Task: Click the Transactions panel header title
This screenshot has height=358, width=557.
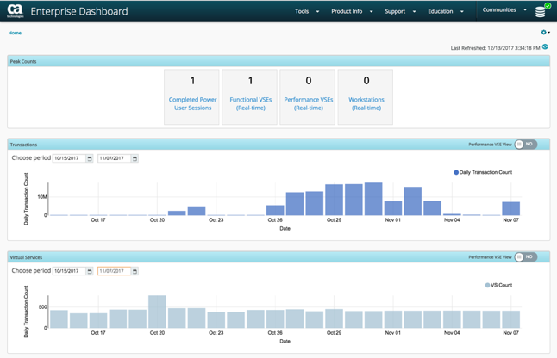Action: pyautogui.click(x=23, y=145)
